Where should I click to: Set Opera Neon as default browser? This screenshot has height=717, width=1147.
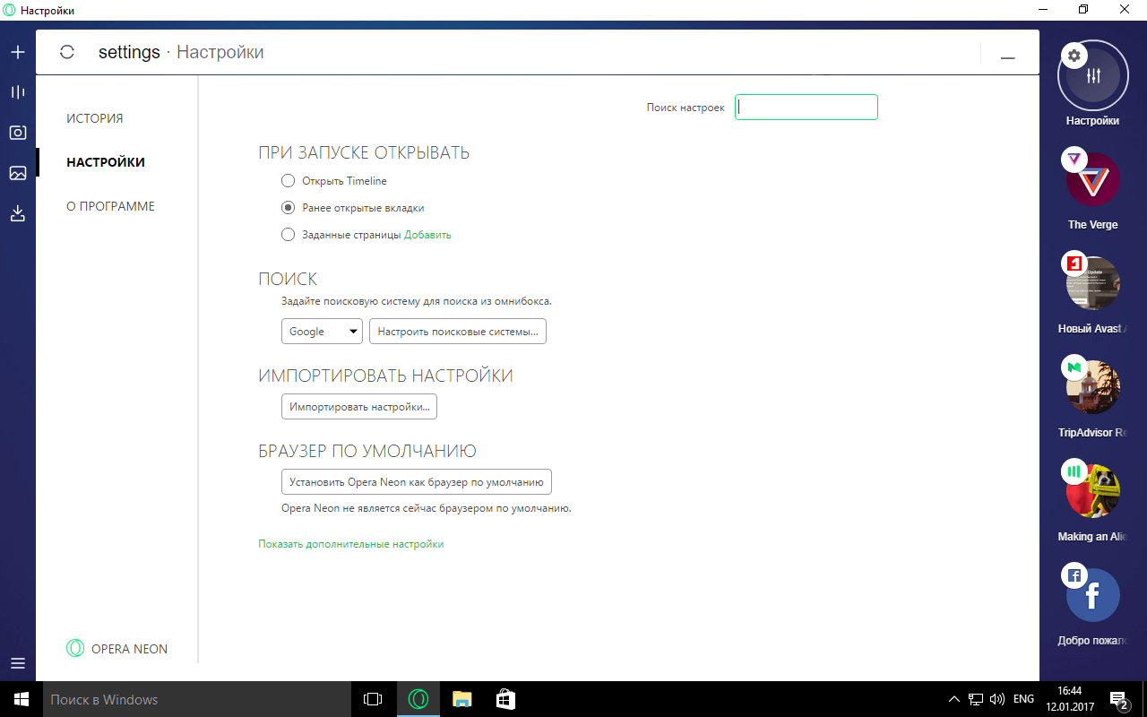(417, 482)
